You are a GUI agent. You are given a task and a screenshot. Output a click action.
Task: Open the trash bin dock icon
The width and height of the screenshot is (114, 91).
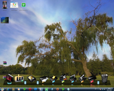105,78
